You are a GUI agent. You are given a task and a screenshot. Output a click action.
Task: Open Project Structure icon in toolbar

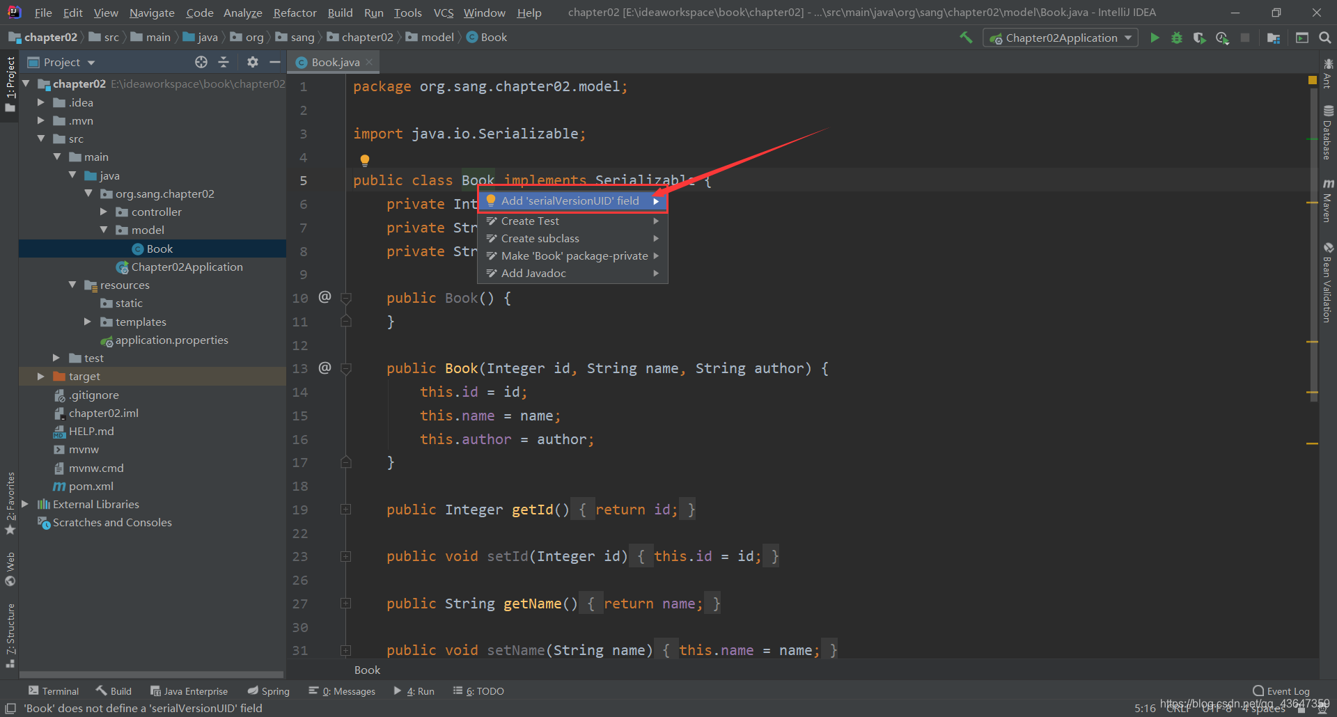[1274, 38]
